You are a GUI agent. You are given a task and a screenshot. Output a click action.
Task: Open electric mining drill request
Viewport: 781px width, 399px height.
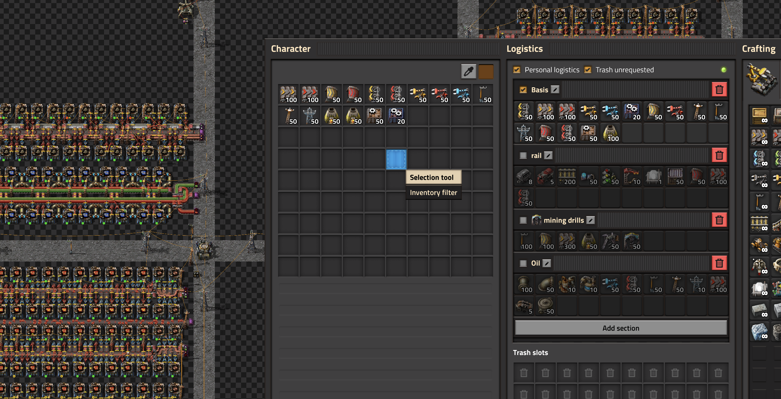tap(632, 241)
